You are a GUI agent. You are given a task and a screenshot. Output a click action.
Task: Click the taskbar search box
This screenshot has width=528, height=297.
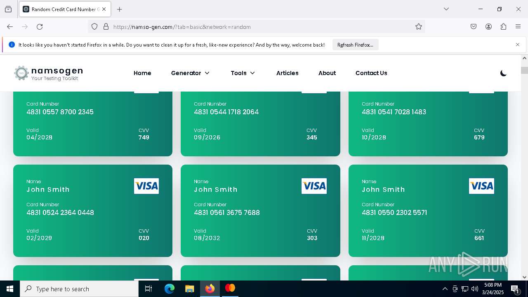(x=79, y=289)
